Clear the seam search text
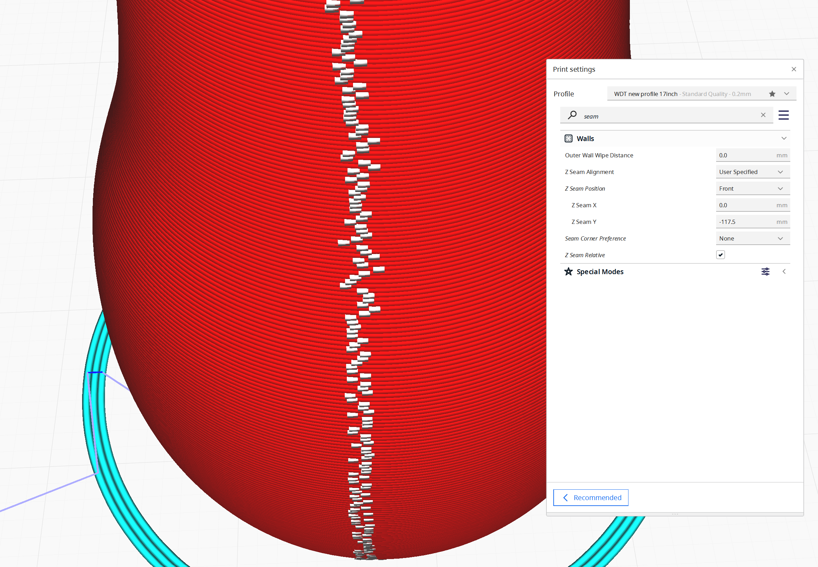Viewport: 818px width, 567px height. tap(763, 115)
